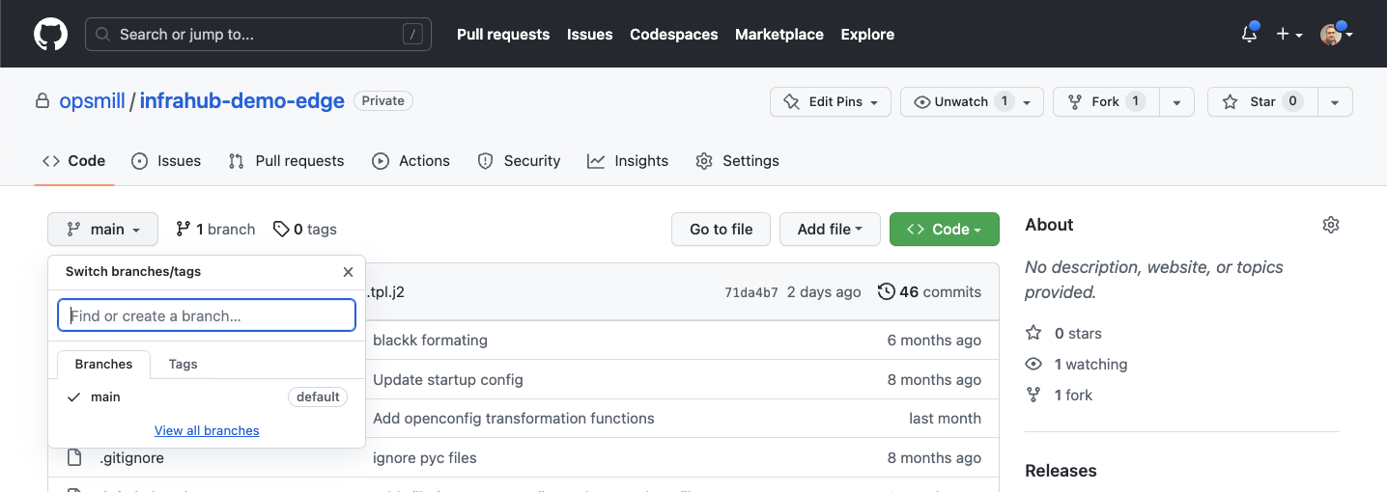Close the Switch branches/tags popup
This screenshot has height=492, width=1387.
(x=348, y=272)
